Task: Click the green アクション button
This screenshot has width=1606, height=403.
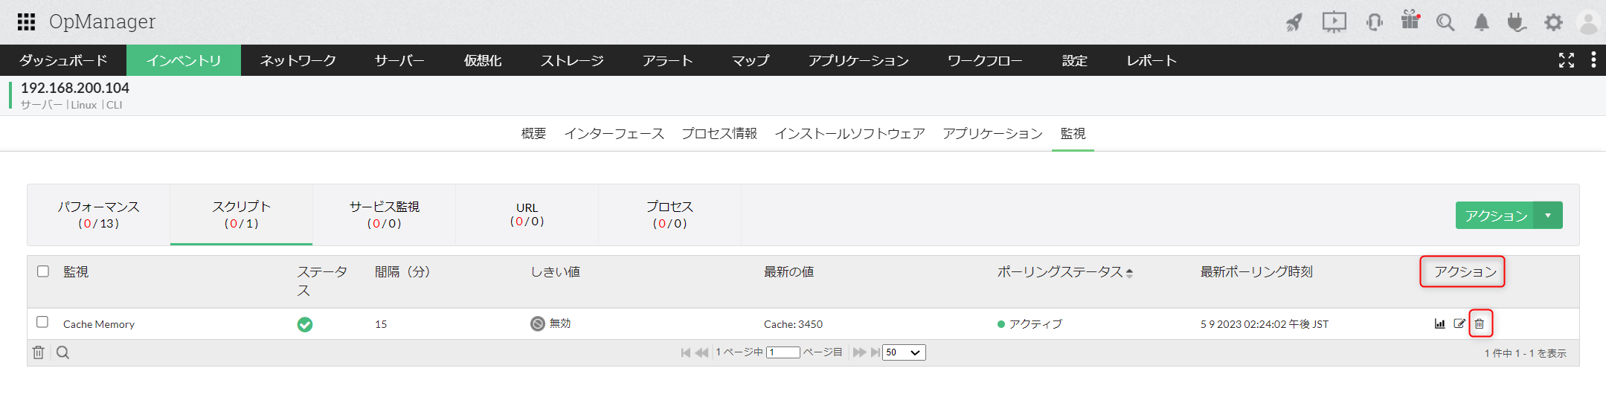Action: tap(1495, 216)
